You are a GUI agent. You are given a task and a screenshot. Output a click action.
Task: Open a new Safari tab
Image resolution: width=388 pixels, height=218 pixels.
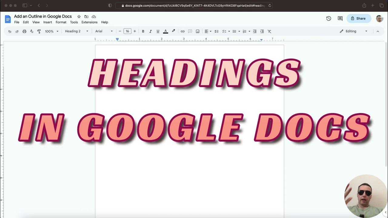click(373, 5)
